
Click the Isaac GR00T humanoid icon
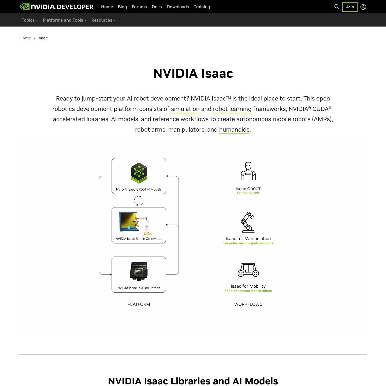[x=248, y=171]
